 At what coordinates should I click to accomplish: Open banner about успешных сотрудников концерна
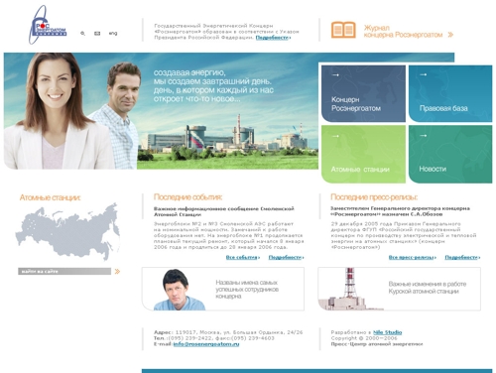click(223, 289)
